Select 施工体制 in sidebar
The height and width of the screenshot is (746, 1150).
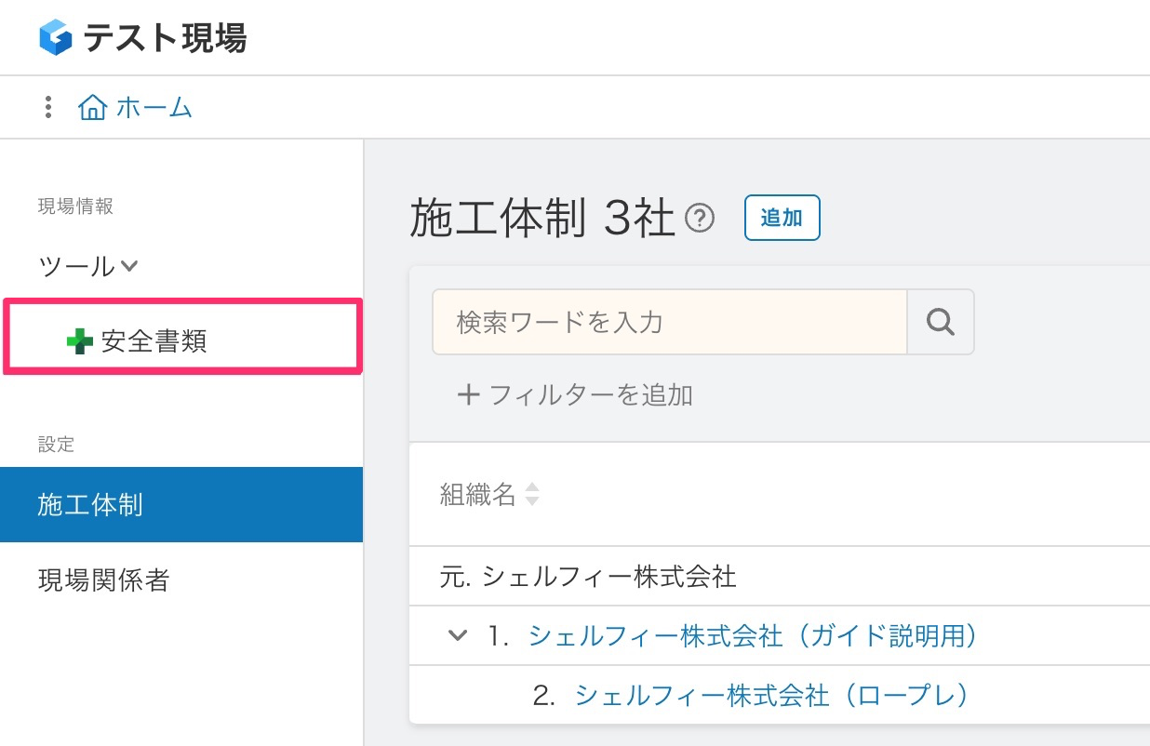click(x=90, y=505)
